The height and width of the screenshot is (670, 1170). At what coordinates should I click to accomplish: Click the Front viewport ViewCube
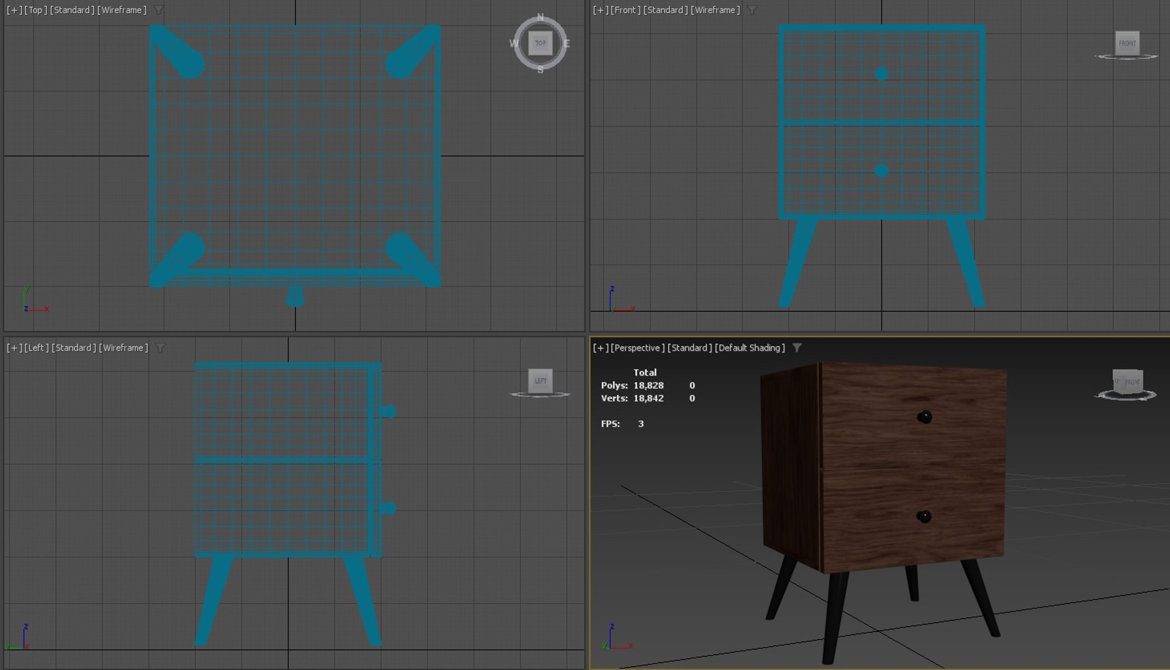(x=1127, y=43)
